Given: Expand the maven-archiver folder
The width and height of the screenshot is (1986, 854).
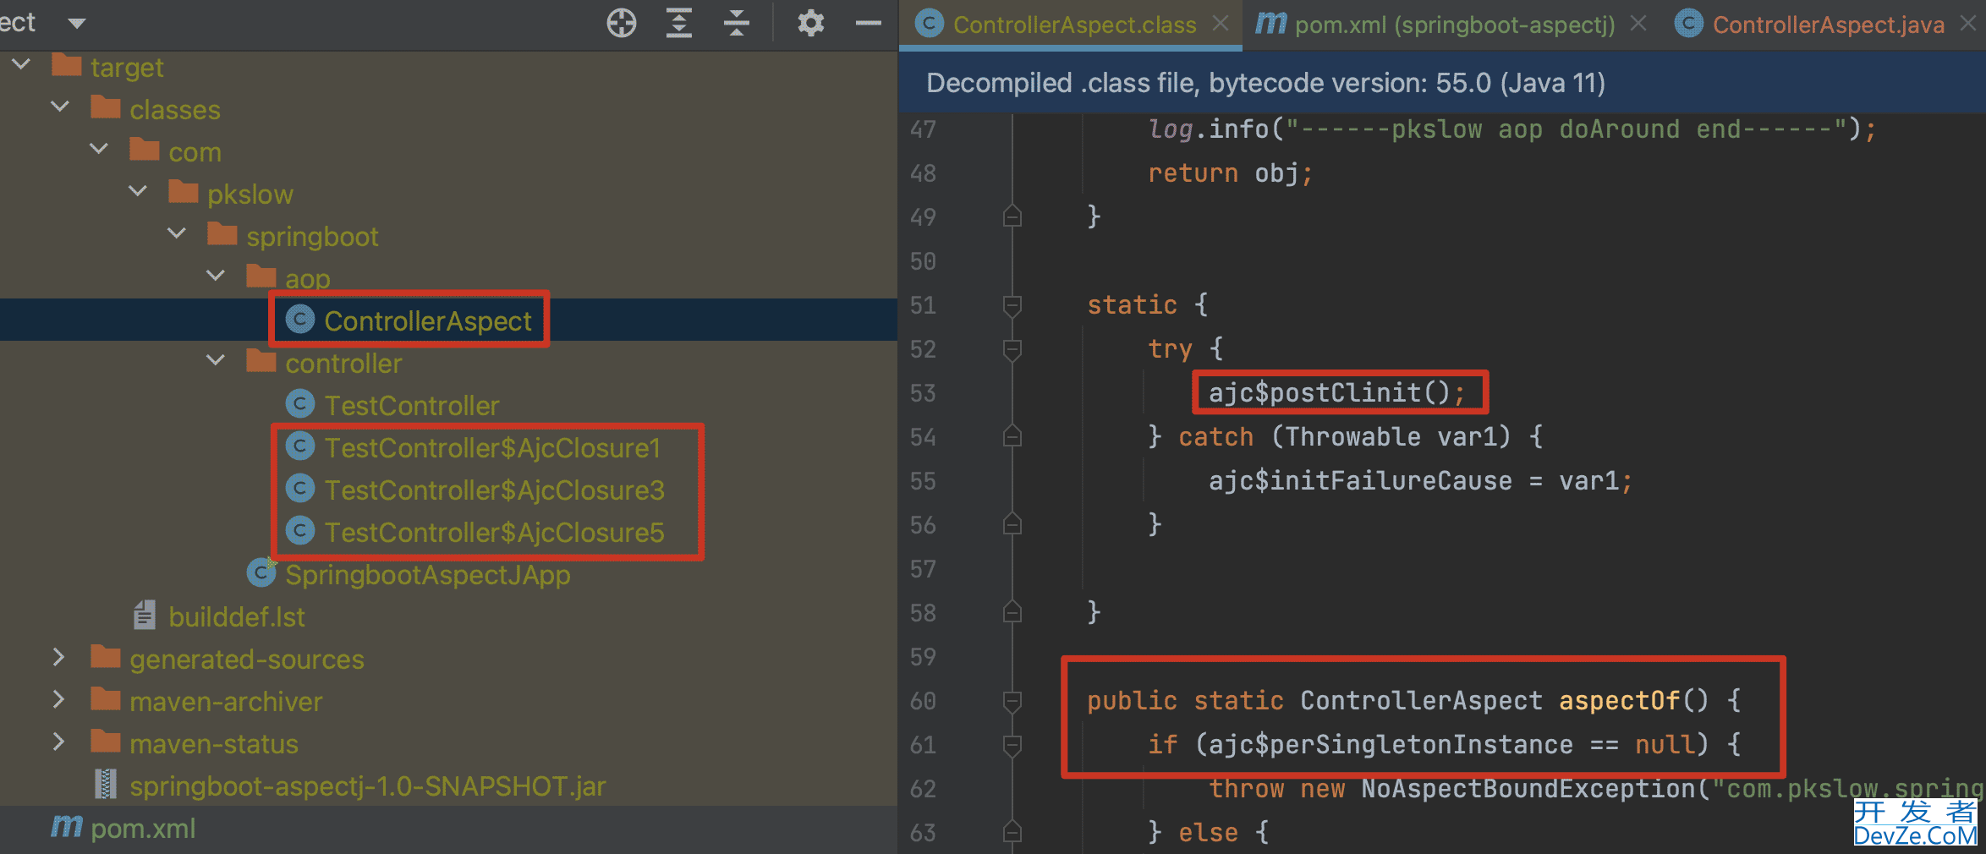Looking at the screenshot, I should (58, 699).
